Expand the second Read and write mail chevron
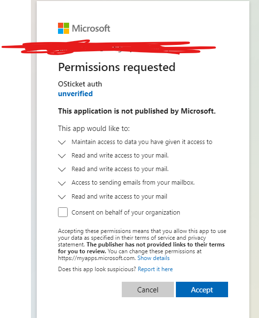 point(62,169)
